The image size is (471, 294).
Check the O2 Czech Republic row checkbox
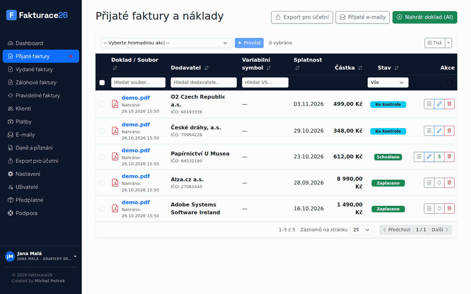point(102,104)
